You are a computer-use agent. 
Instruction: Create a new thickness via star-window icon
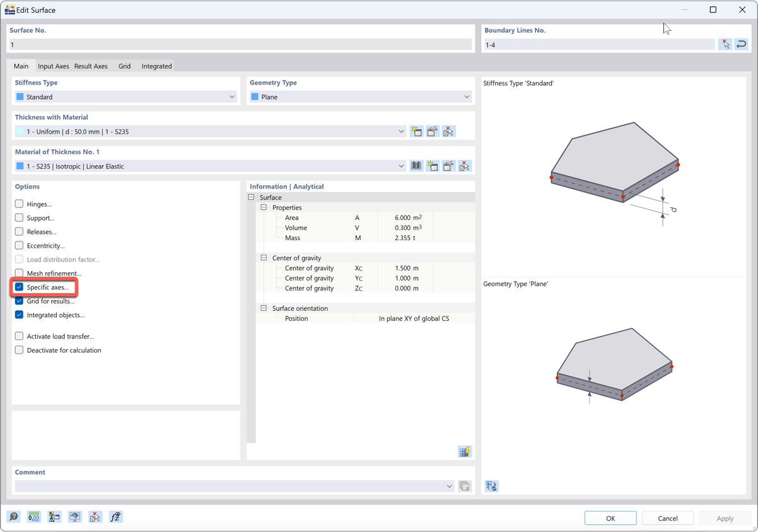pos(416,132)
